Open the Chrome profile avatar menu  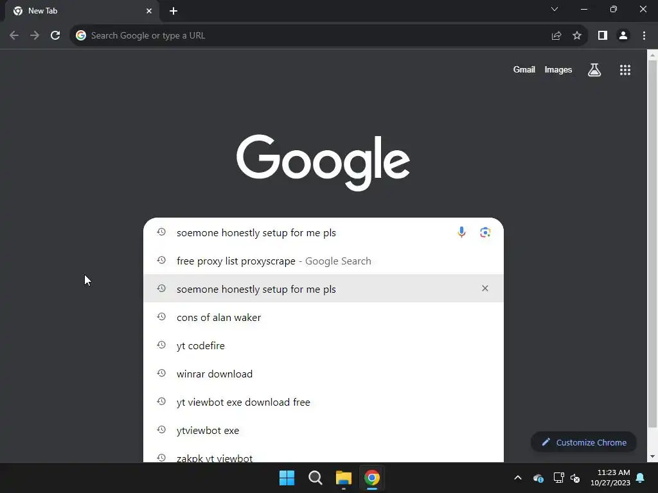click(x=623, y=36)
